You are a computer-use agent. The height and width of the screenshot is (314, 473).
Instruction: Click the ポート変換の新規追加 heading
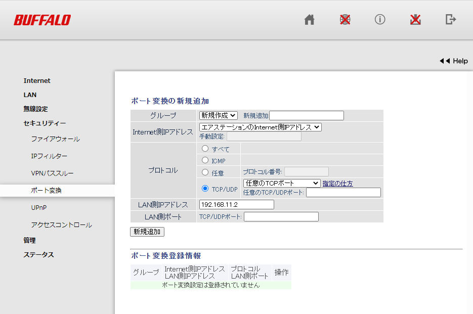(170, 101)
